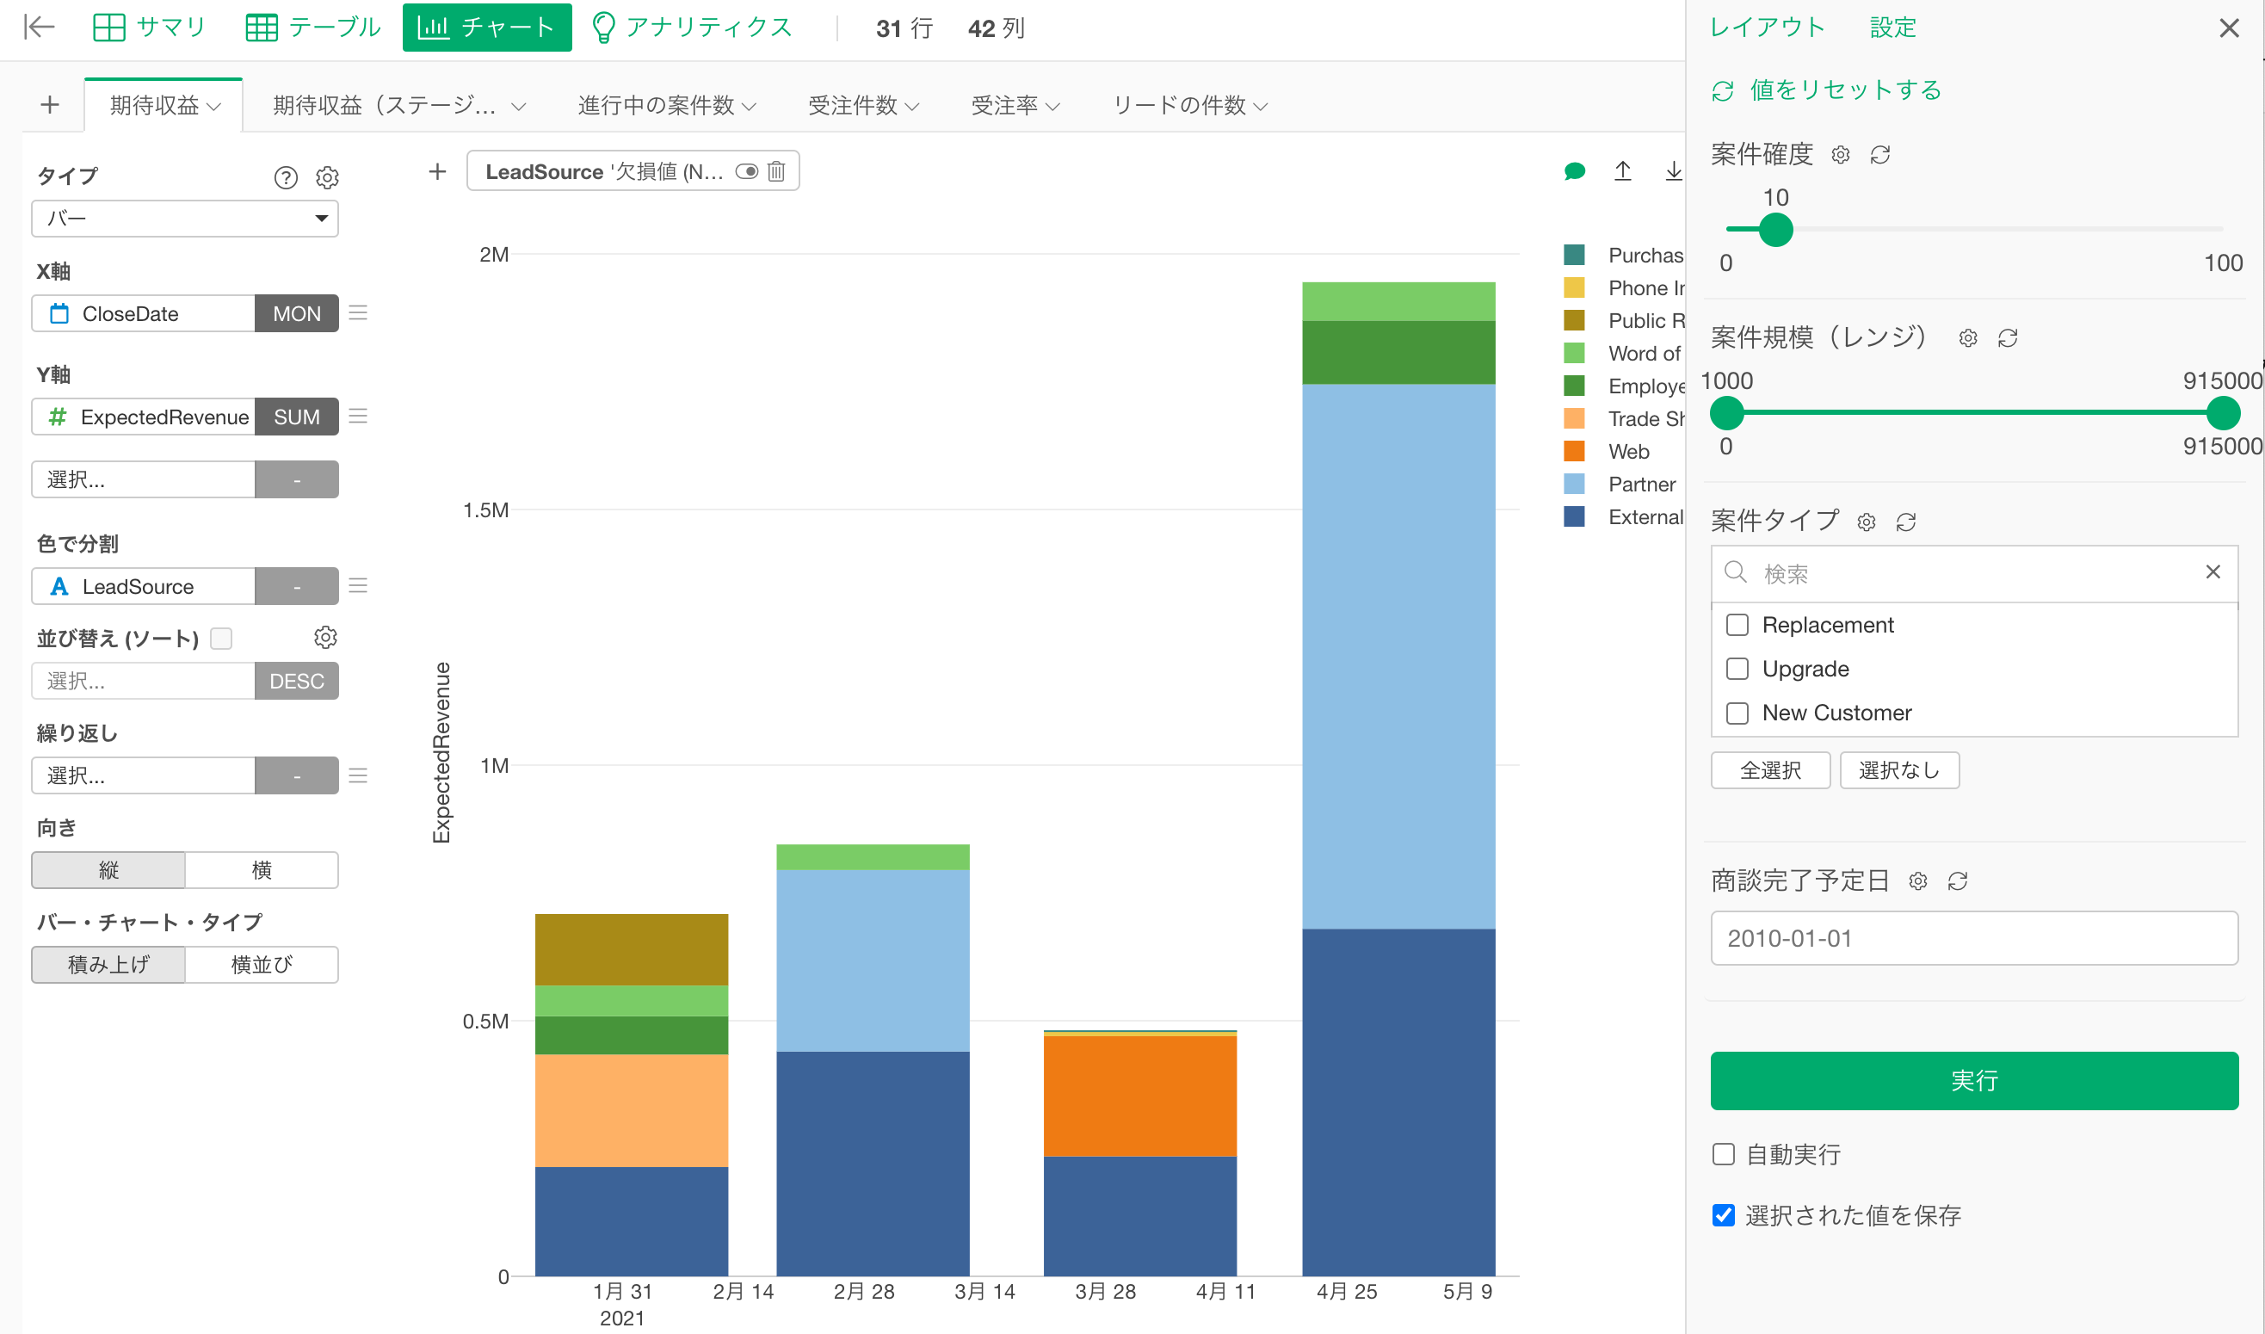Enable 自動実行 checkbox
2265x1334 pixels.
[1723, 1153]
